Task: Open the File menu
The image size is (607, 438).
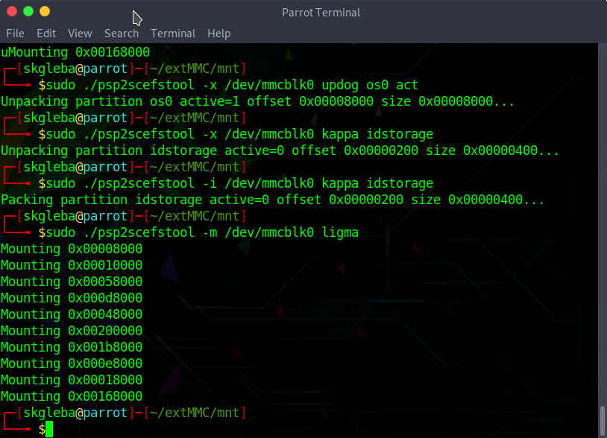Action: click(x=15, y=34)
